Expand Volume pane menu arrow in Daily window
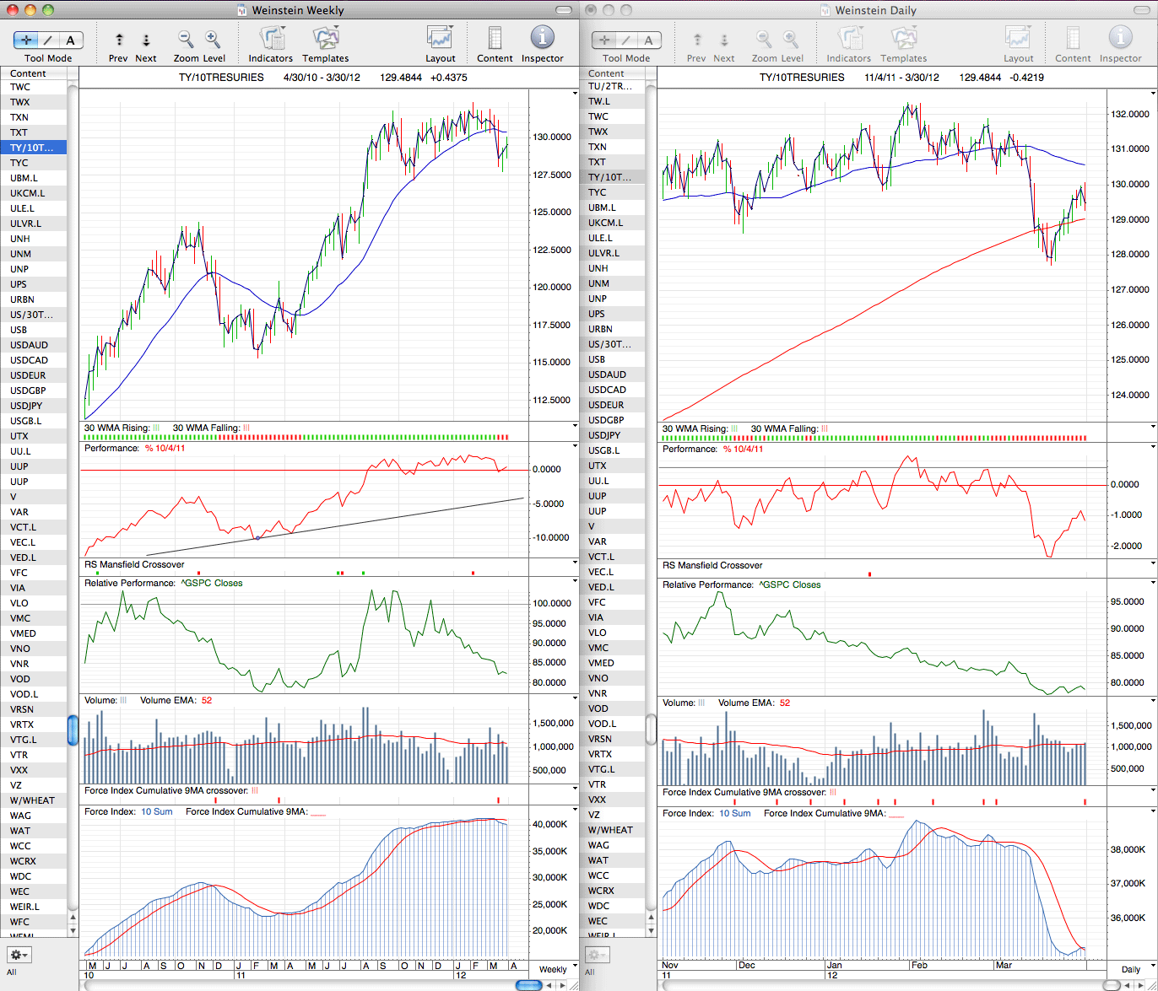 pyautogui.click(x=1154, y=701)
